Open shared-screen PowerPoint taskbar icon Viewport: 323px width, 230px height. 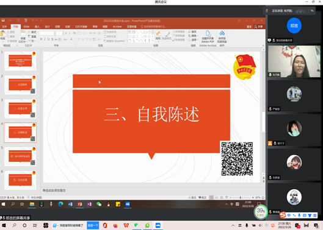[x=80, y=204]
